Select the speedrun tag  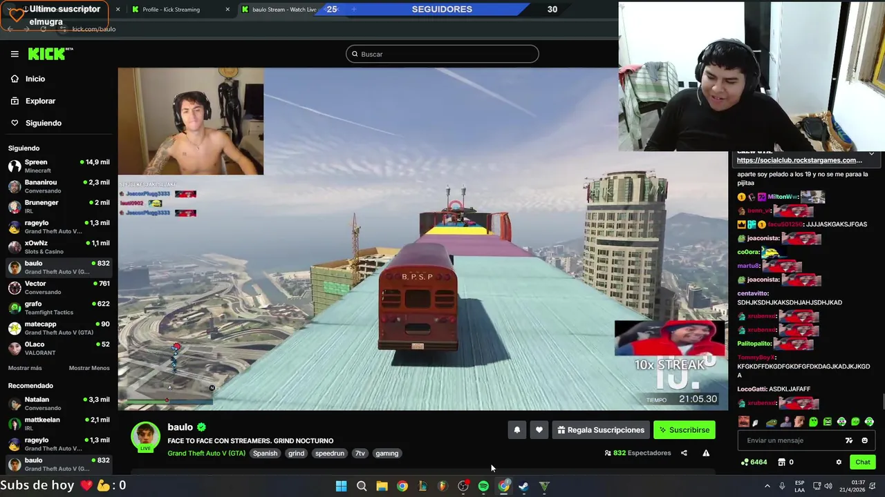click(x=330, y=454)
